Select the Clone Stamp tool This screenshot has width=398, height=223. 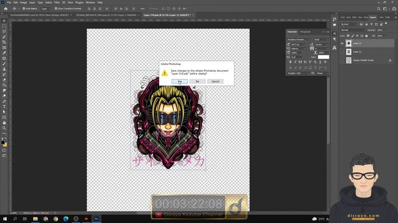tap(4, 69)
